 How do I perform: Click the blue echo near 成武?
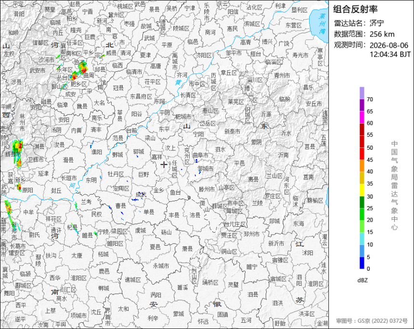click(x=137, y=199)
